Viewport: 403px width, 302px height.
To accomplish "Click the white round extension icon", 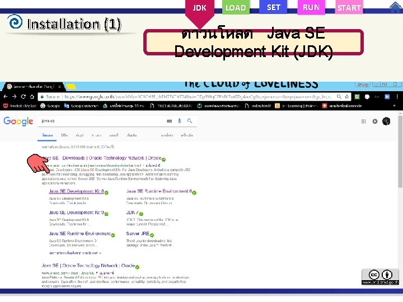I will click(x=367, y=97).
